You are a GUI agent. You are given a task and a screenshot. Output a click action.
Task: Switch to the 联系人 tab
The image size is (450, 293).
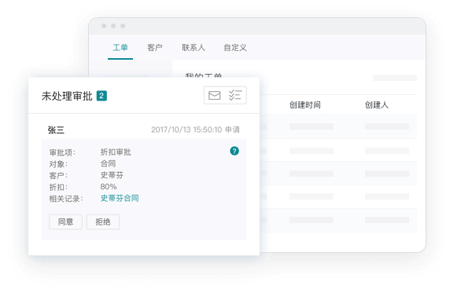[x=194, y=48]
